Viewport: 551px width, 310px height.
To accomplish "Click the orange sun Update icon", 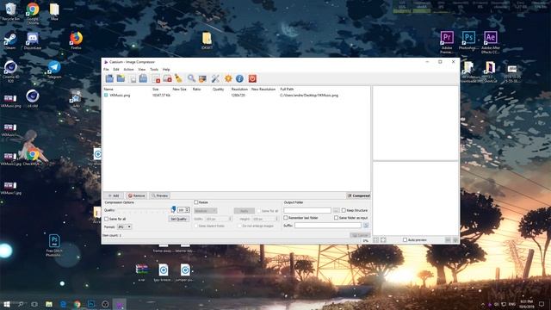I will (x=228, y=78).
